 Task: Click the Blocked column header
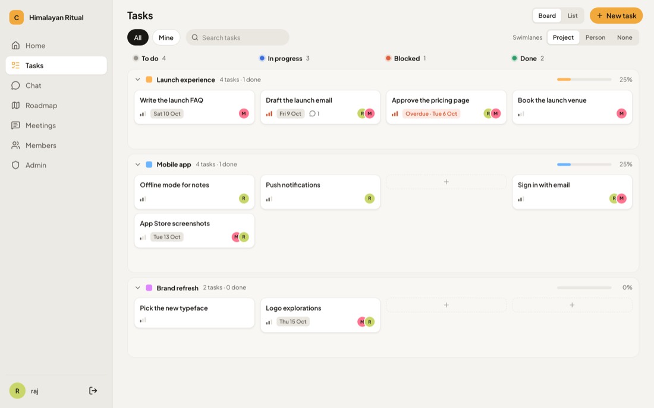[x=406, y=58]
